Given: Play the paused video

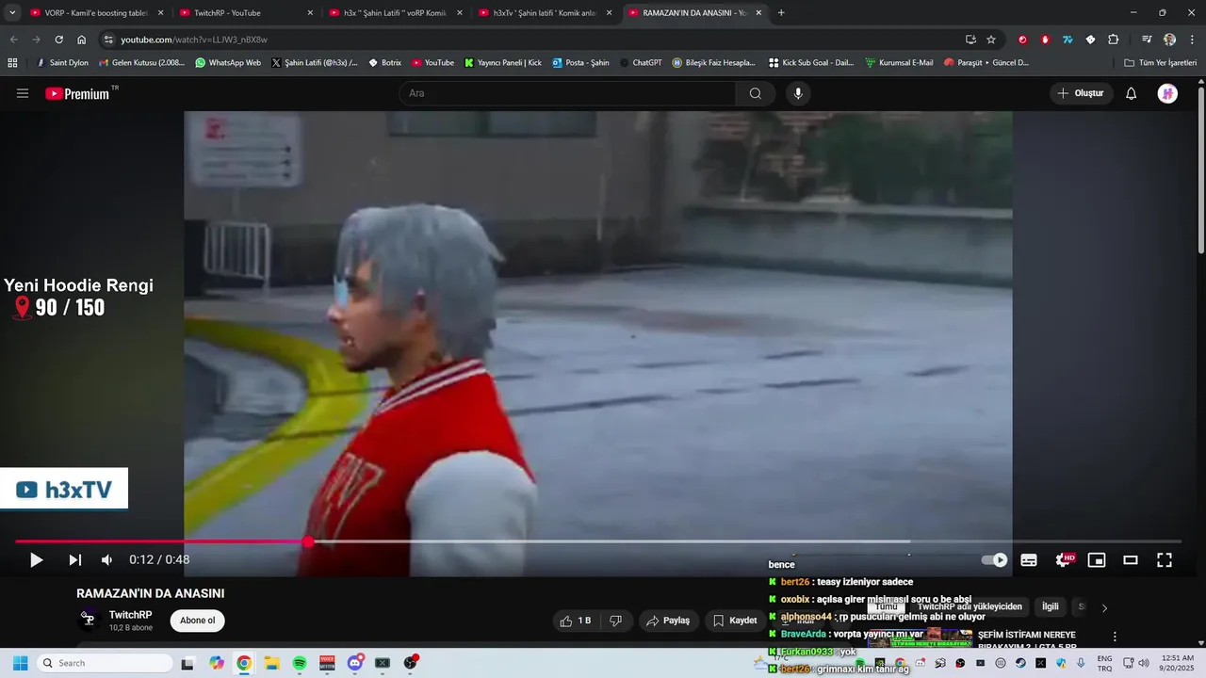Looking at the screenshot, I should [x=36, y=560].
